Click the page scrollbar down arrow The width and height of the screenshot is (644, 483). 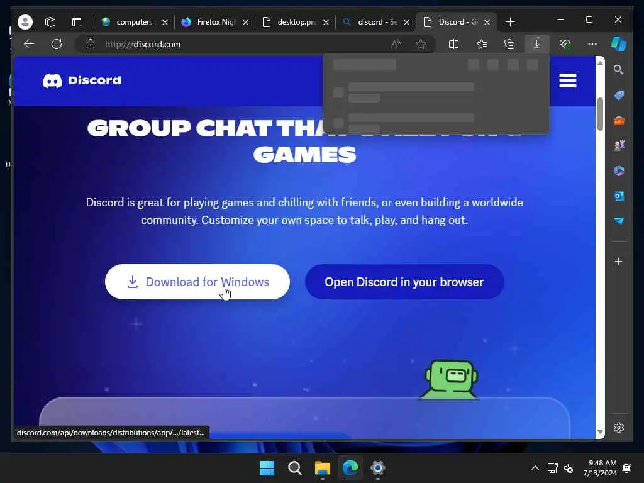[600, 432]
